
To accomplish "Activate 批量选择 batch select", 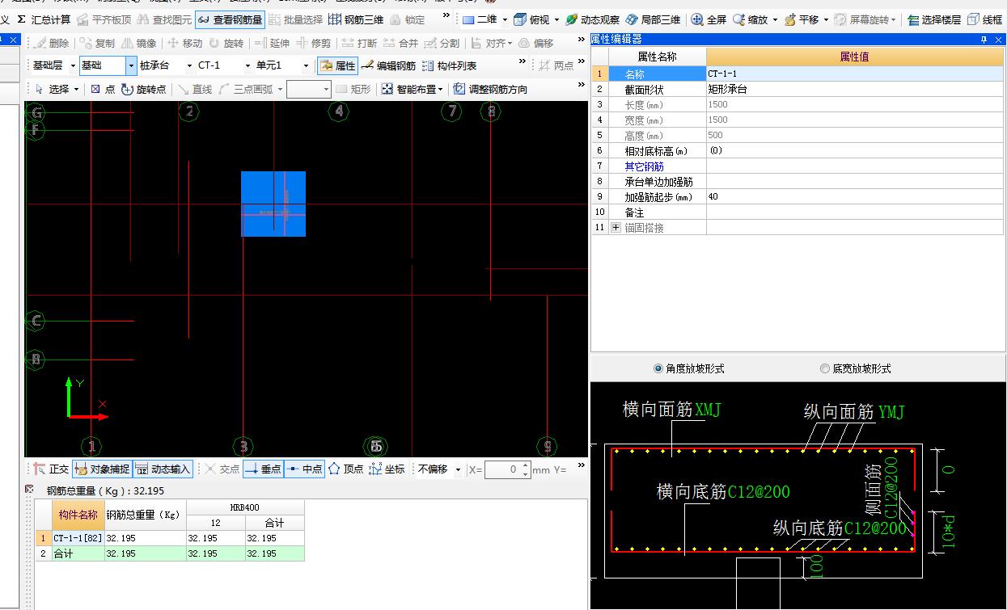I will point(296,19).
